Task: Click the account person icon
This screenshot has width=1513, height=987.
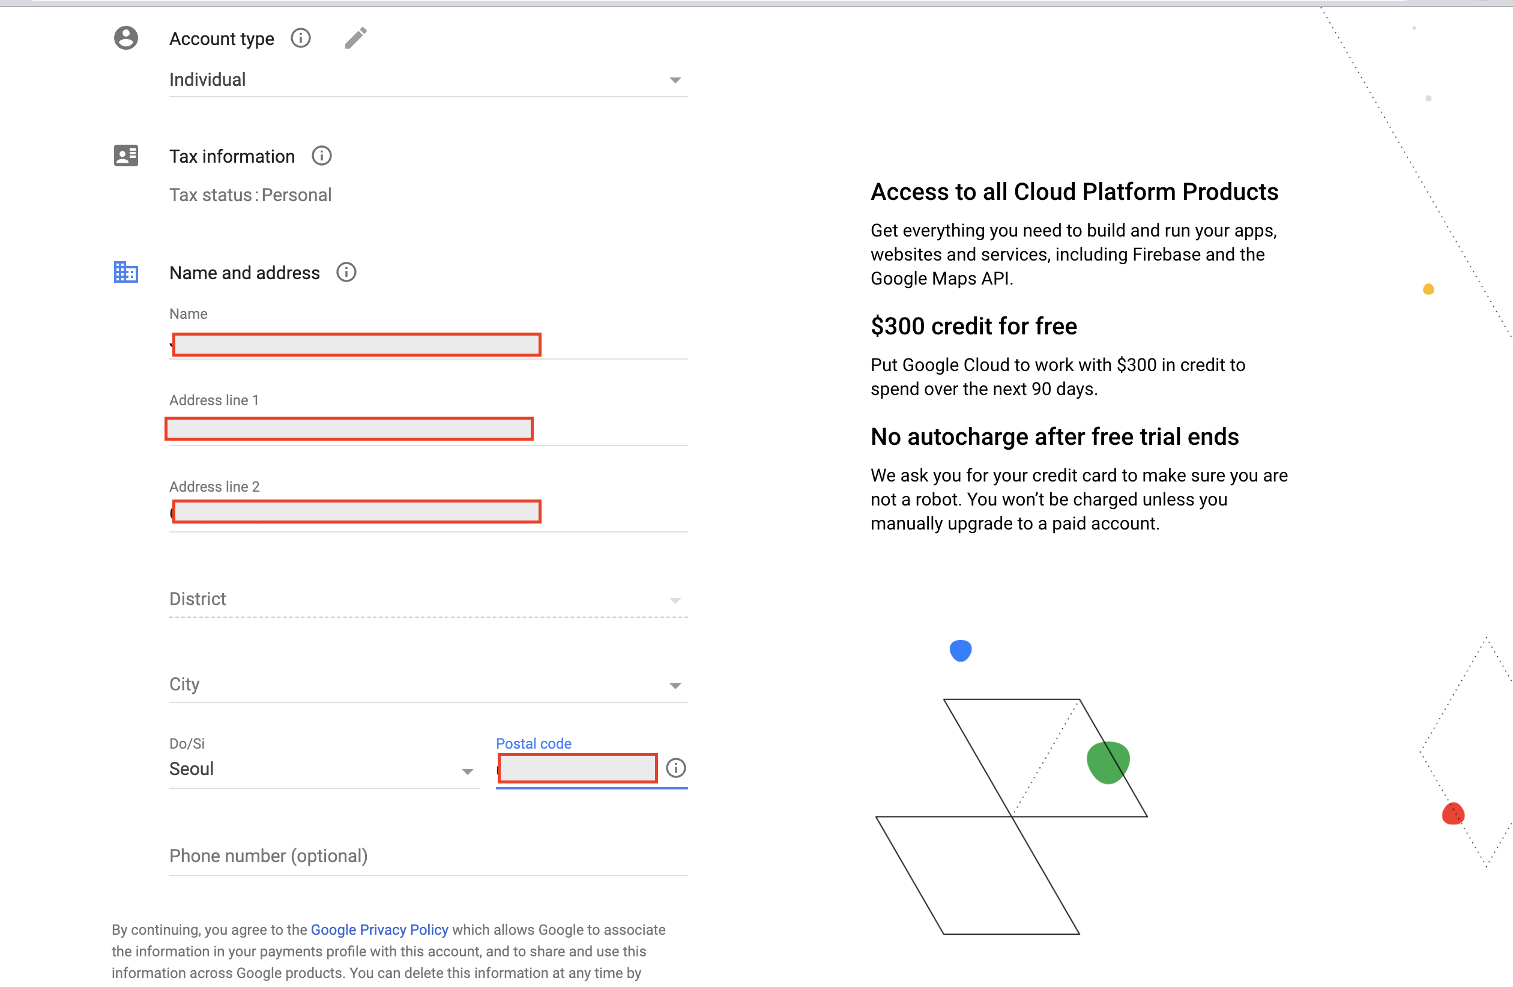Action: coord(126,39)
